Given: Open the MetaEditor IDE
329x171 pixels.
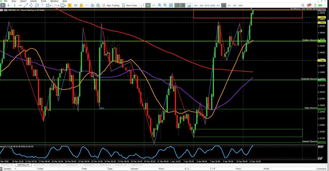Looking at the screenshot, I should coord(76,5).
